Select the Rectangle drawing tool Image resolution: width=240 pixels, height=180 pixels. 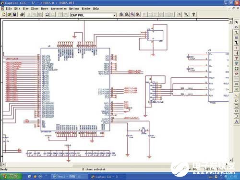point(237,106)
